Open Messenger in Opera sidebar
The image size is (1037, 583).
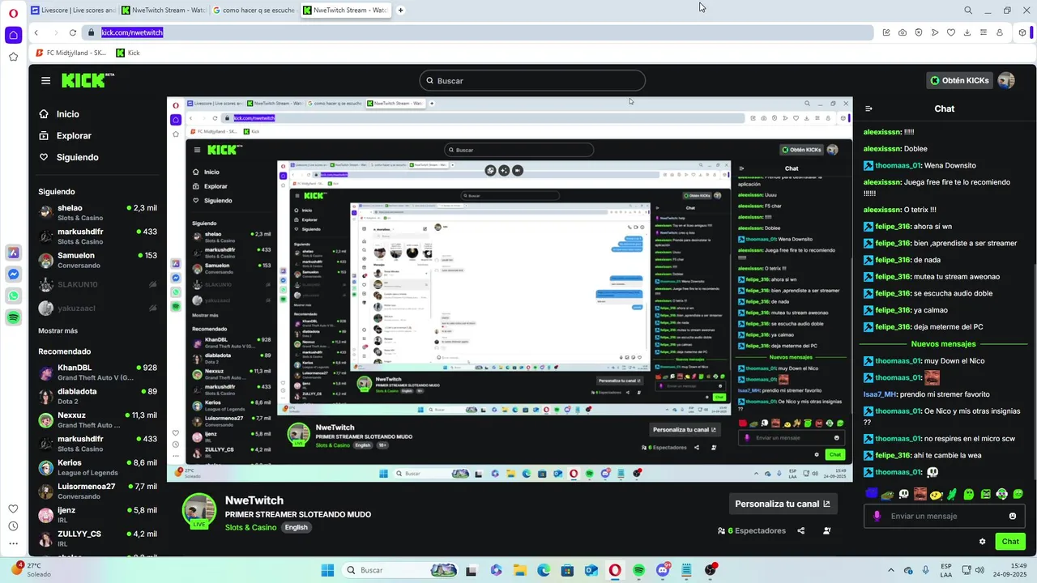click(x=13, y=274)
